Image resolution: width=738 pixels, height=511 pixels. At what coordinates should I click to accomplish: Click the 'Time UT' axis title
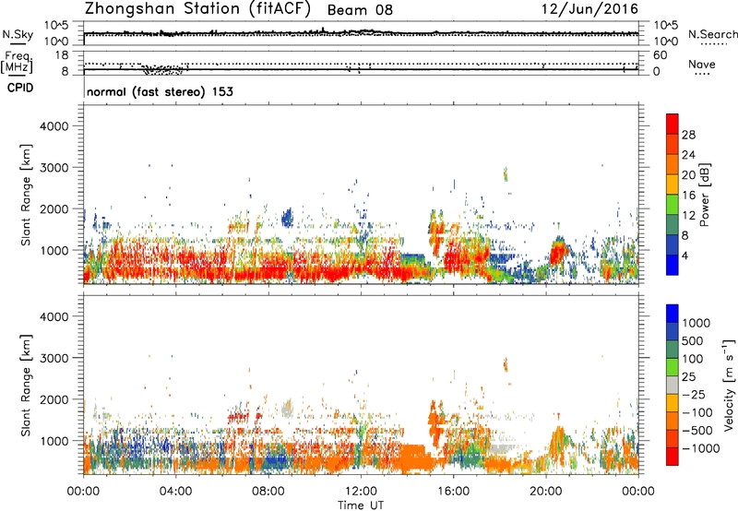coord(361,505)
